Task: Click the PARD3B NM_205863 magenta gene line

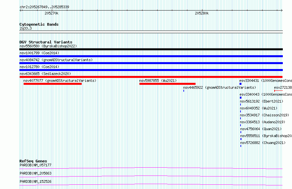Action: (x=151, y=176)
